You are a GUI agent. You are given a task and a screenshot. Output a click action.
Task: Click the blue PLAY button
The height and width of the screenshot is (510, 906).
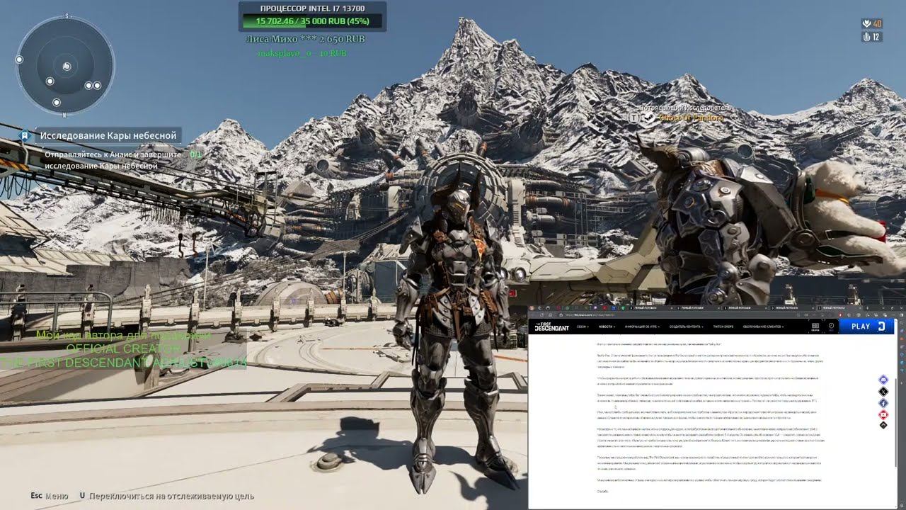[x=867, y=327]
